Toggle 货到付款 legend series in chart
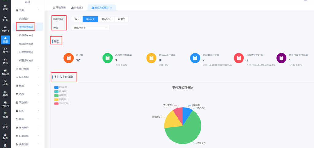 click(61, 87)
